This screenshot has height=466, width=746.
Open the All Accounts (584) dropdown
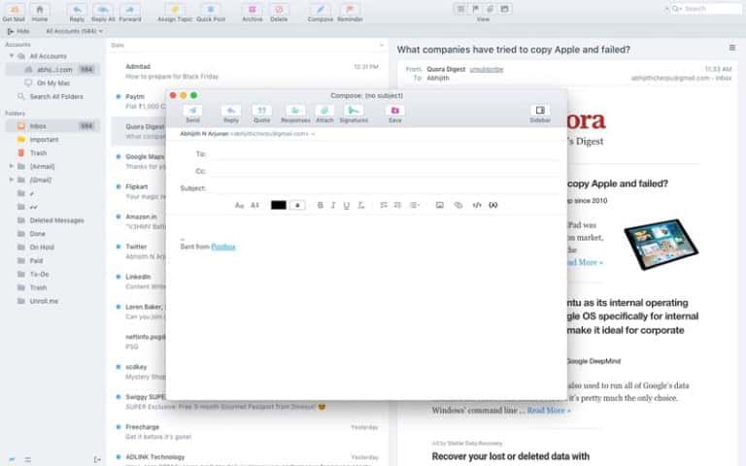pyautogui.click(x=74, y=31)
